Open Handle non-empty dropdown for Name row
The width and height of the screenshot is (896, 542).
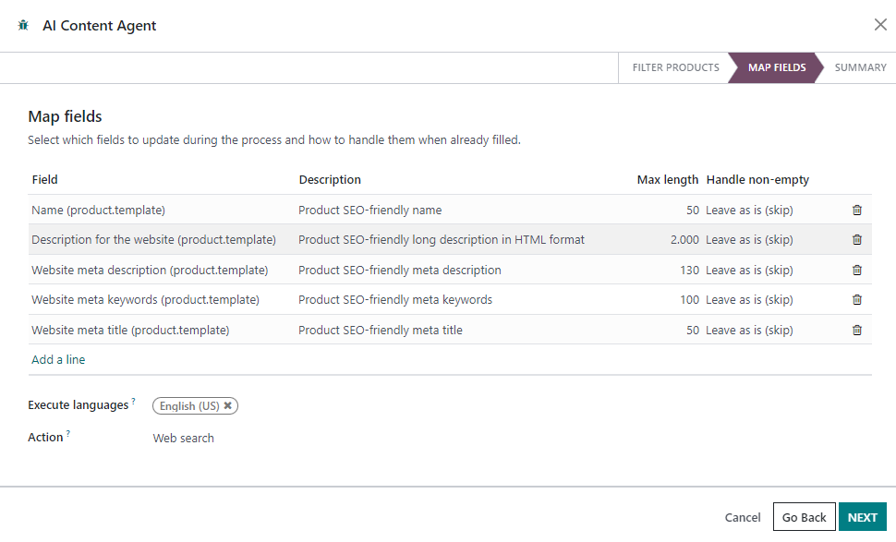749,210
